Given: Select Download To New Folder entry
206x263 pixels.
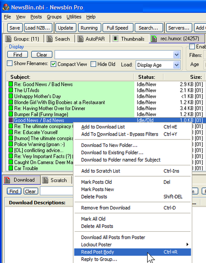Looking at the screenshot, I should [132, 145].
